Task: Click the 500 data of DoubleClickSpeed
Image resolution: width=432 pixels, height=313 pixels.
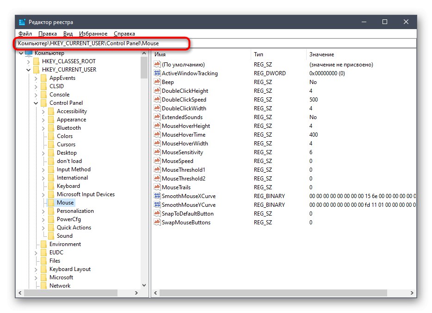Action: coord(314,99)
